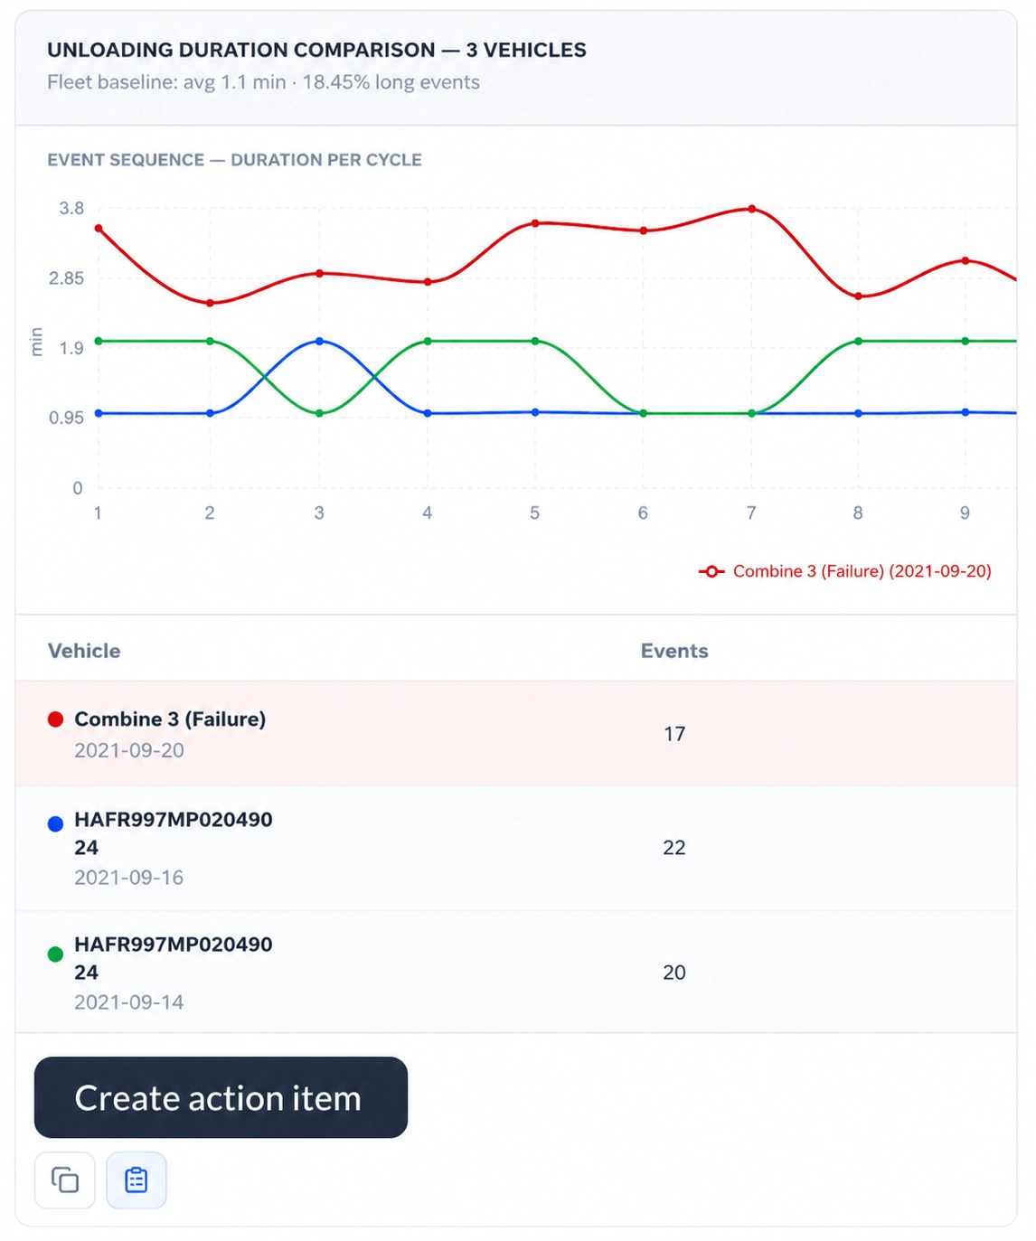
Task: Click events value 20
Action: (674, 973)
